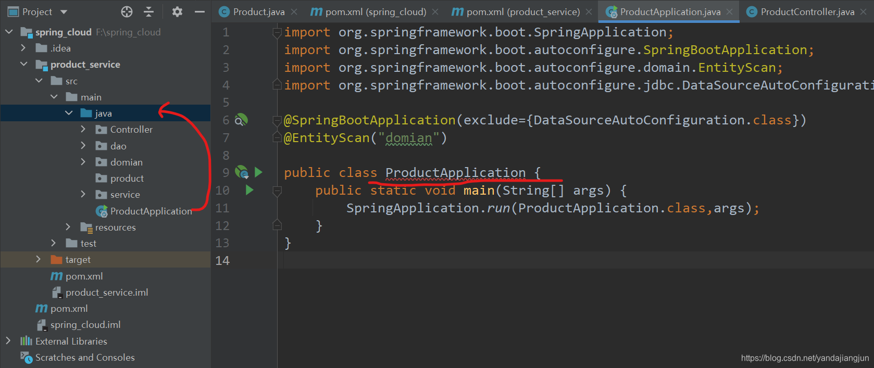
Task: Expand the Controller folder
Action: 83,130
